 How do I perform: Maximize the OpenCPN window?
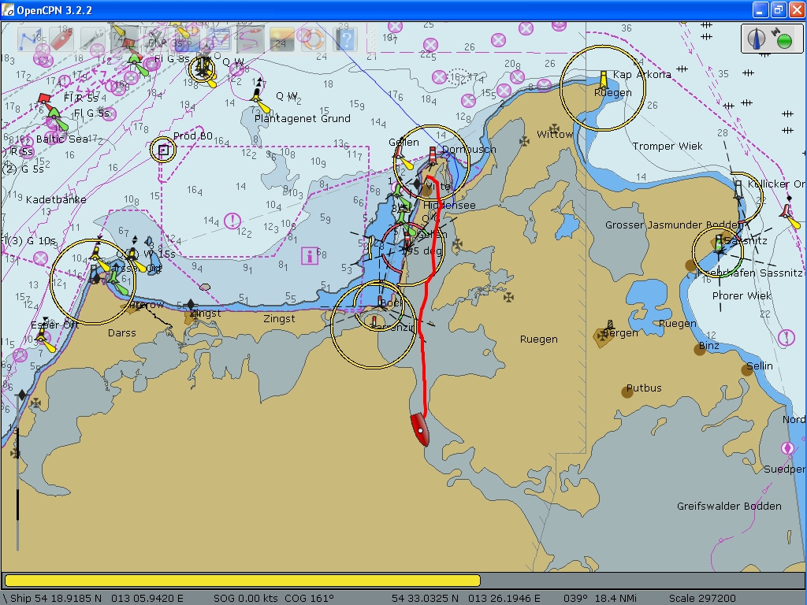[x=778, y=9]
